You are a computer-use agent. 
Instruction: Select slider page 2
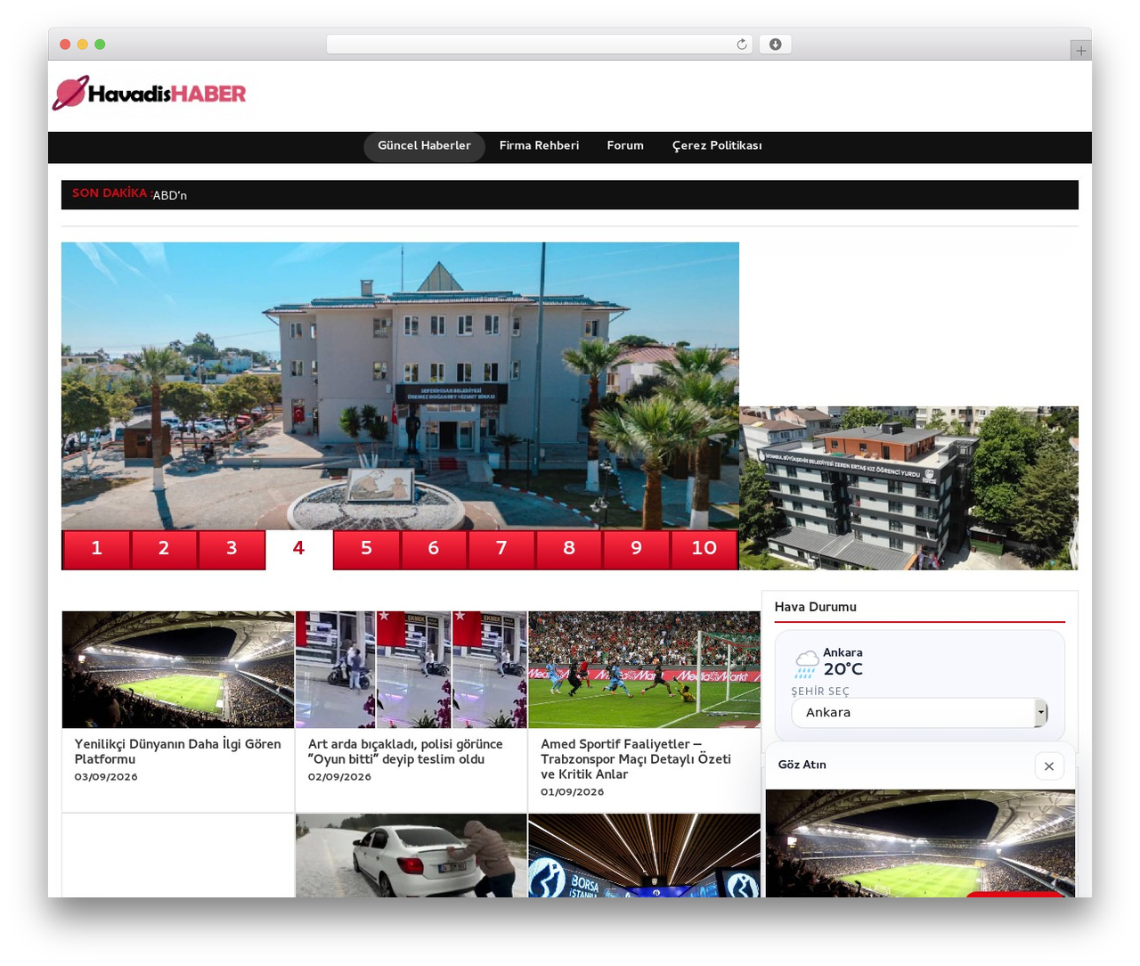coord(164,549)
